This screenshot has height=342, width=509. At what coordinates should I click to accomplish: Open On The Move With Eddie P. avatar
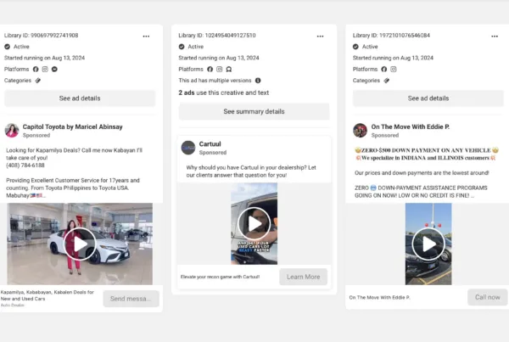(x=360, y=131)
